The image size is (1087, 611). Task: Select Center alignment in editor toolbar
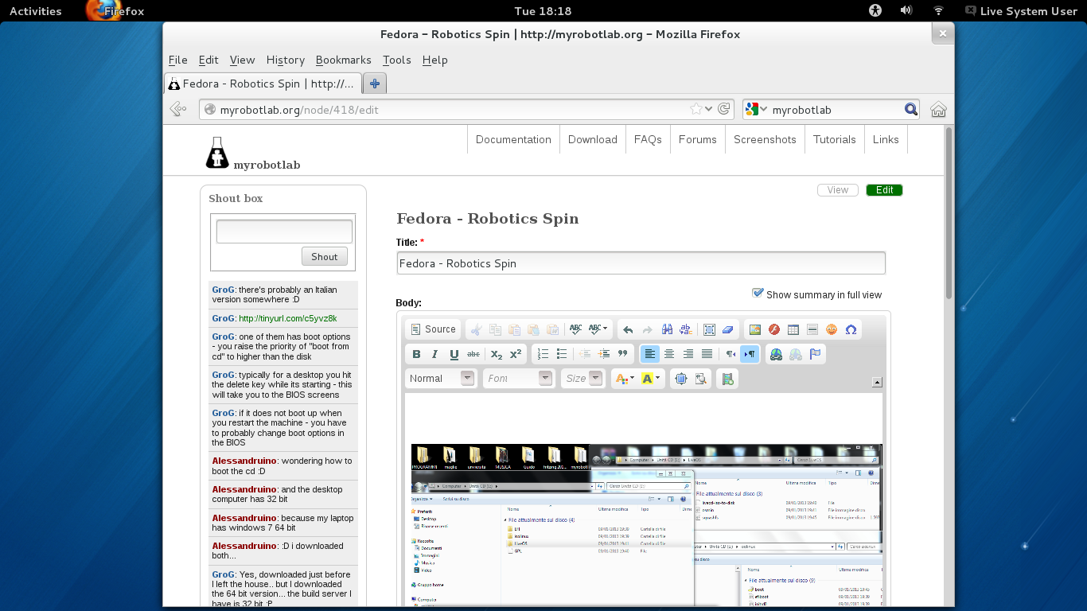point(669,354)
